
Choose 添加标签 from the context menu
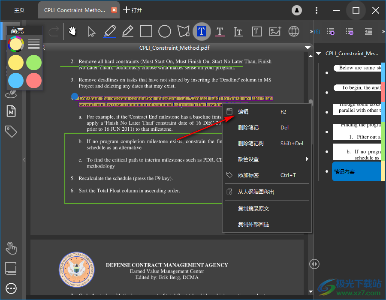(267, 175)
